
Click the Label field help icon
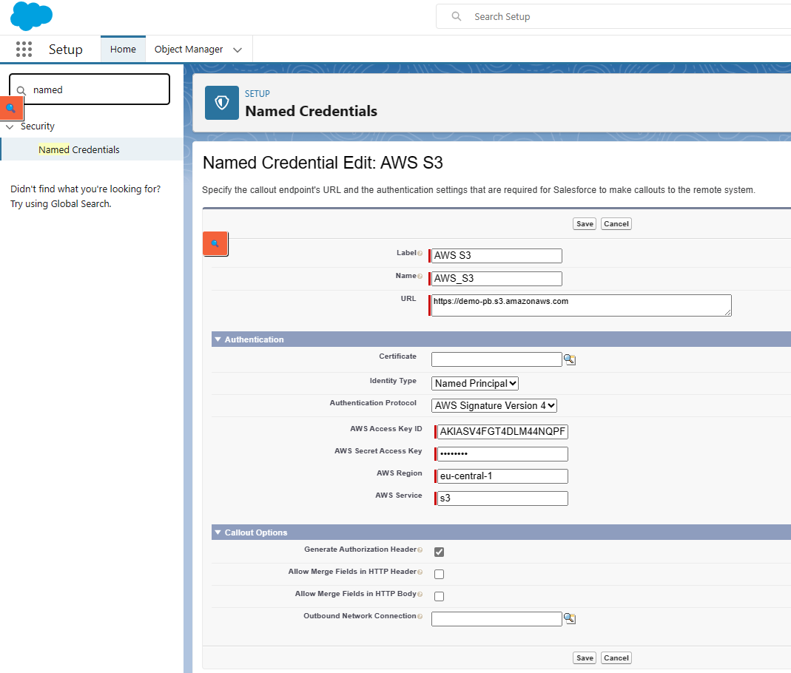[420, 253]
